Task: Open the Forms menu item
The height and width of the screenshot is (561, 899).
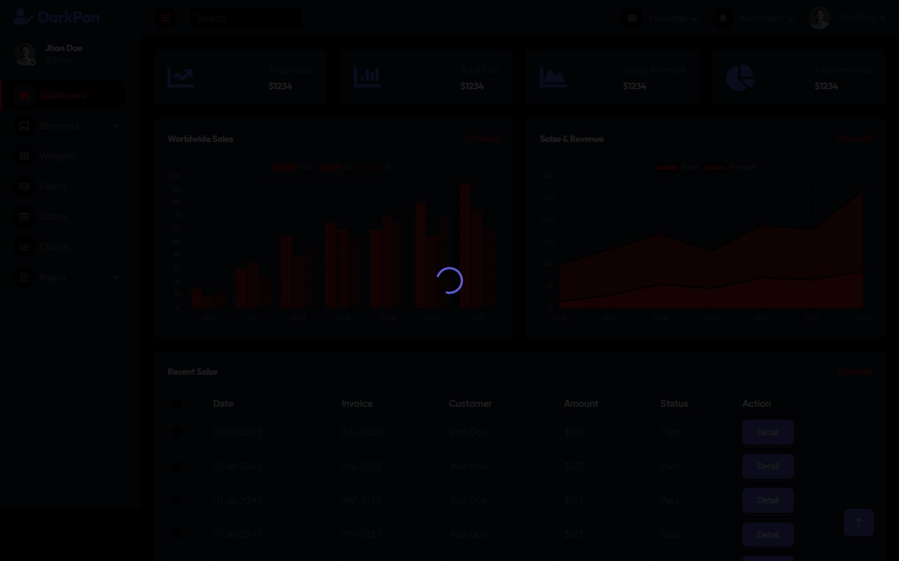Action: tap(63, 186)
